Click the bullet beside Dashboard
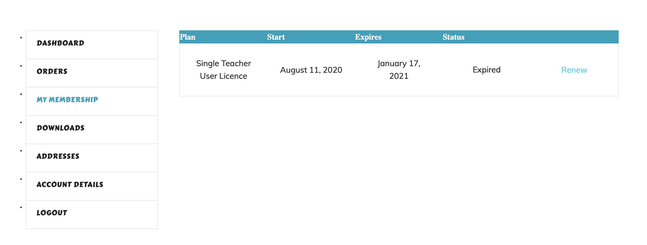Viewport: 647px width, 245px height. (21, 38)
